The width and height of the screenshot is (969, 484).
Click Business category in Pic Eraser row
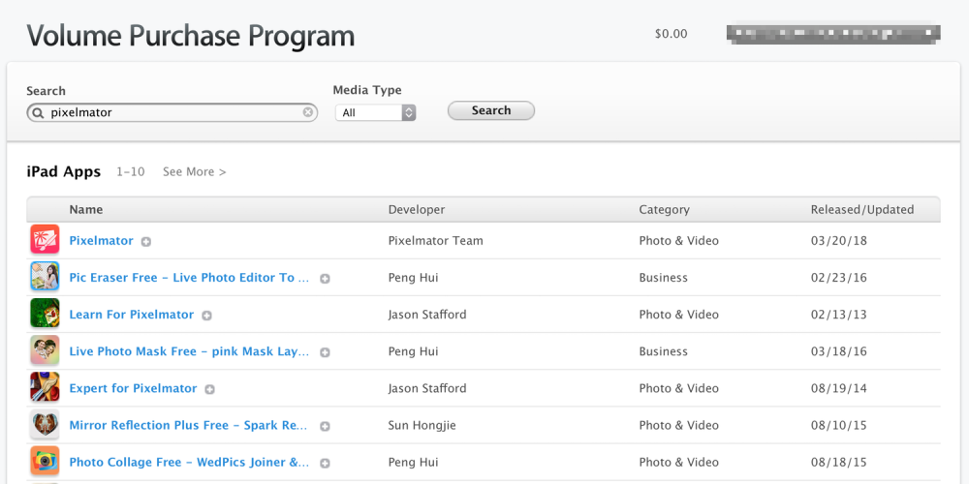[x=663, y=278]
